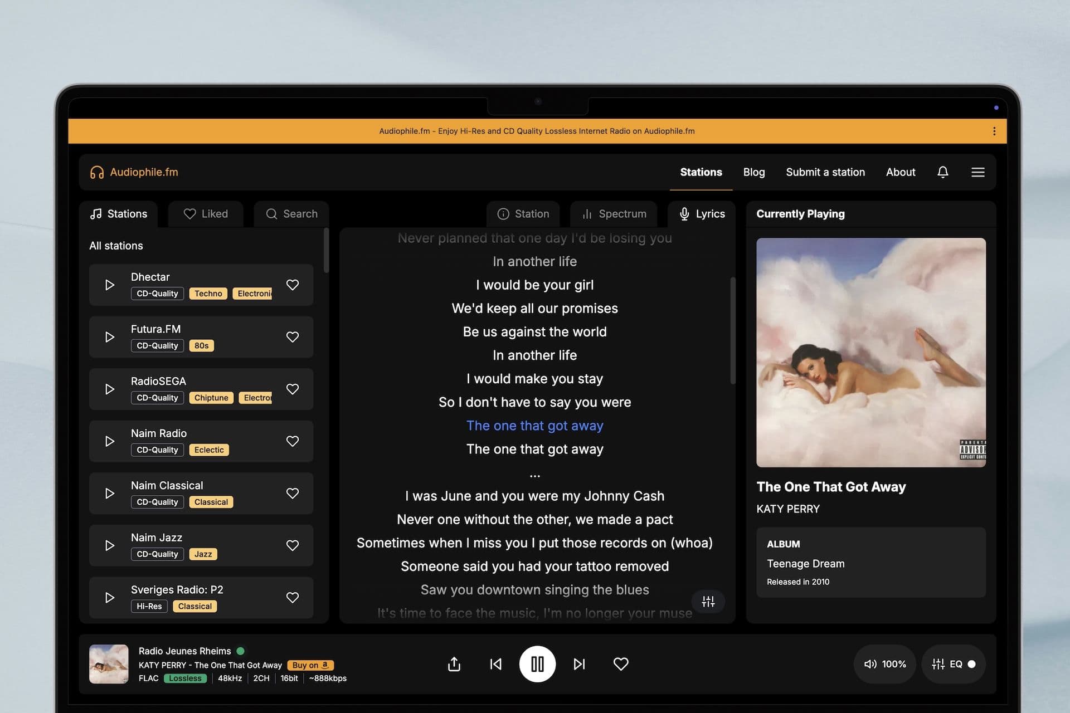Click the 80s tag on Futura.FM
1070x713 pixels.
coord(201,346)
